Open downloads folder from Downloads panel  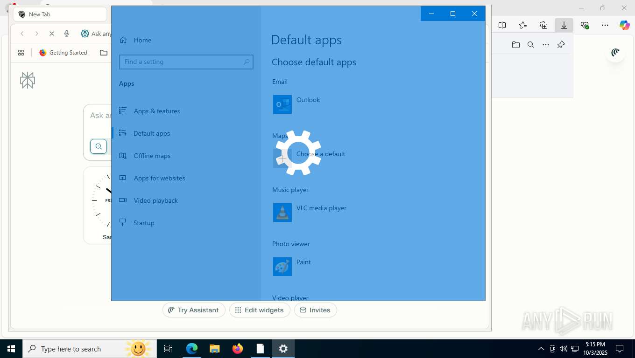(516, 45)
